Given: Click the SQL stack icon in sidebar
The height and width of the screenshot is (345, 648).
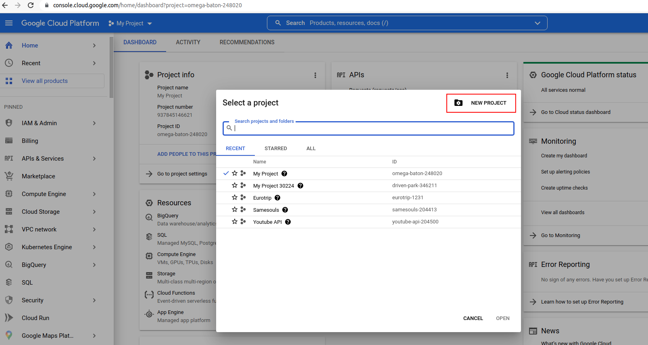Looking at the screenshot, I should click(x=9, y=282).
